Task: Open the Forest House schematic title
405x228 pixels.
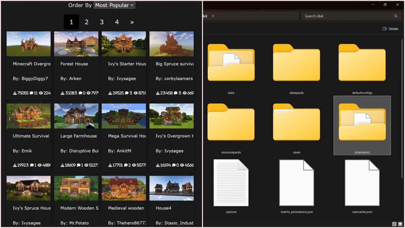Action: (x=74, y=64)
